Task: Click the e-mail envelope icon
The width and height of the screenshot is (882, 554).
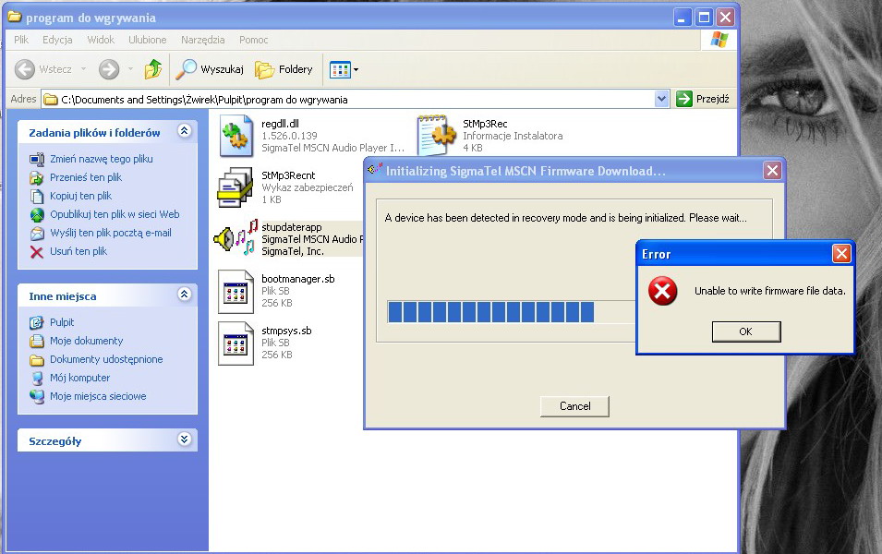Action: click(37, 233)
